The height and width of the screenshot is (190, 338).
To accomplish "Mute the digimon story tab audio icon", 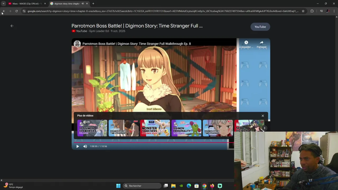I will [x=83, y=4].
